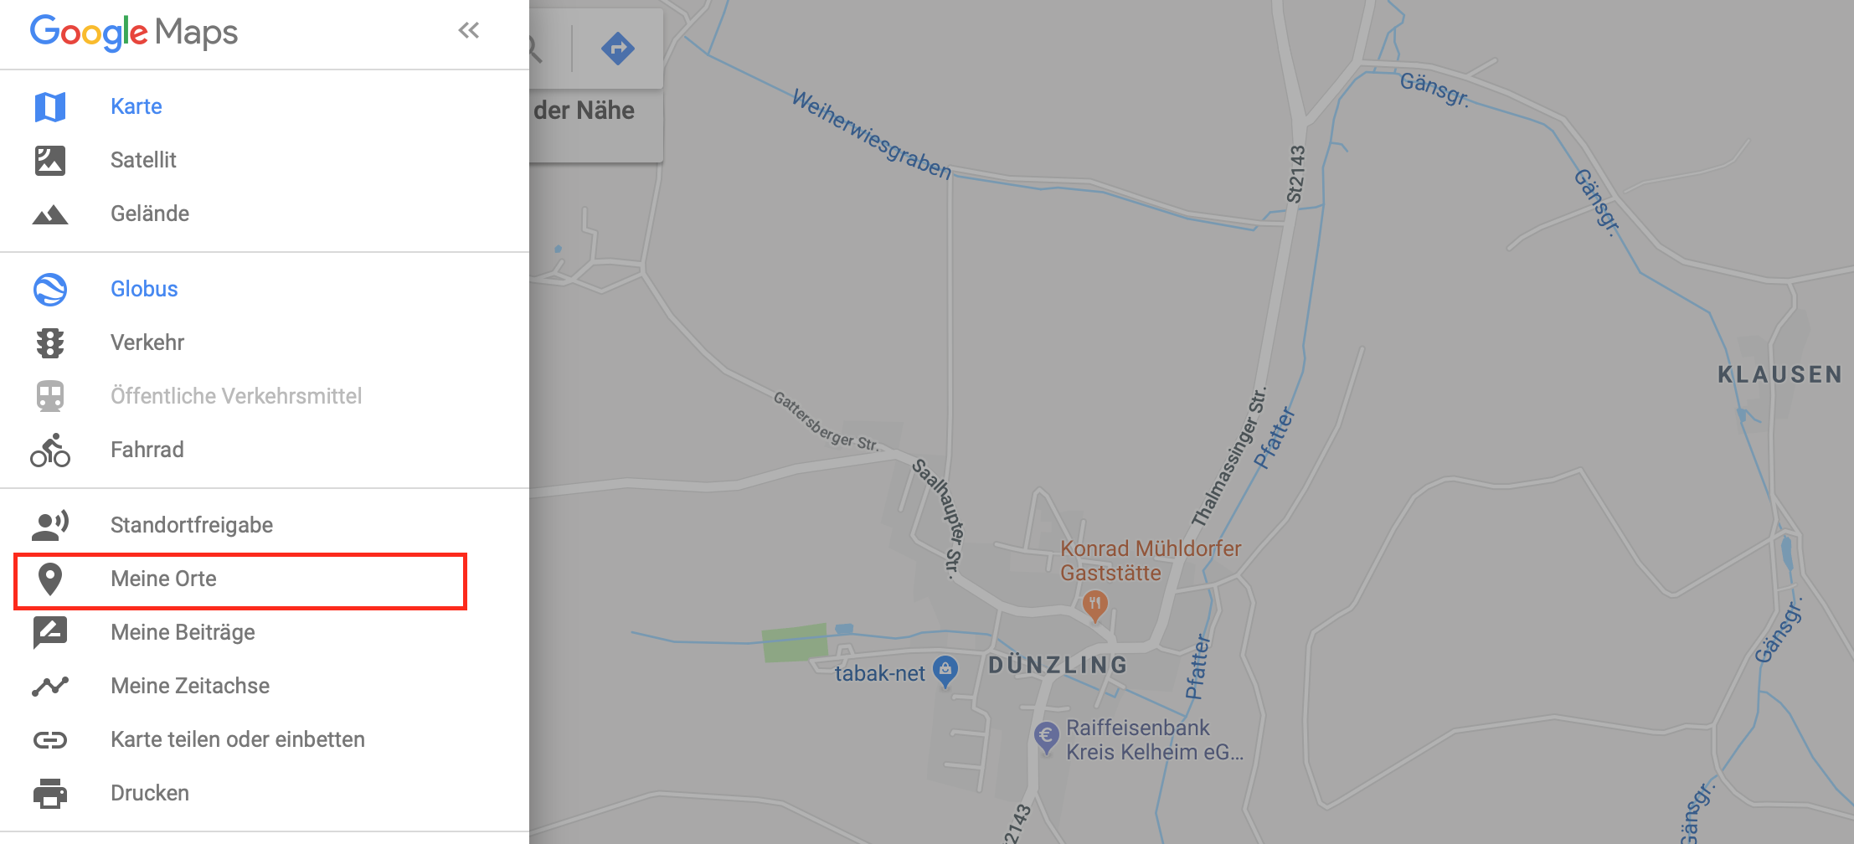Switch to Satellit imagery icon

click(x=50, y=160)
